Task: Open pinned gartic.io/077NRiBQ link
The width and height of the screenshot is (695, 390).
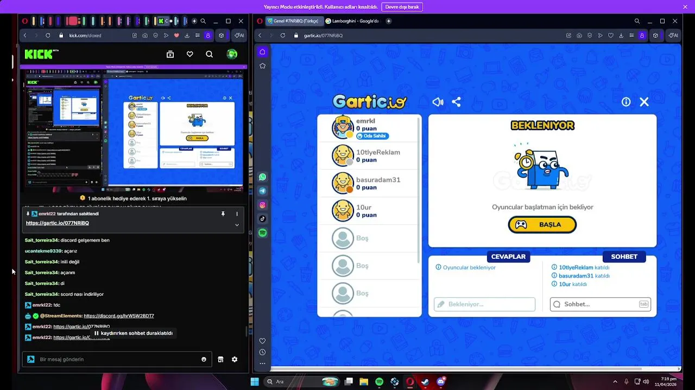Action: coord(57,223)
